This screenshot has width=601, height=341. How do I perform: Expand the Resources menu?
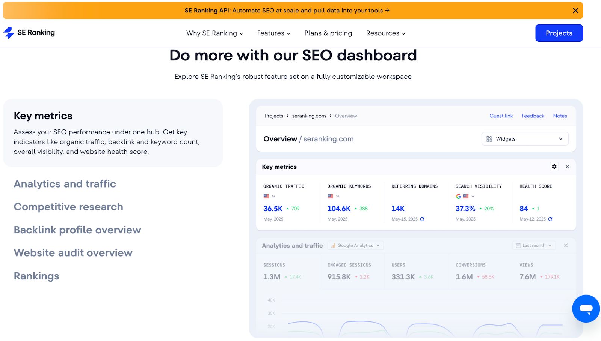click(386, 33)
